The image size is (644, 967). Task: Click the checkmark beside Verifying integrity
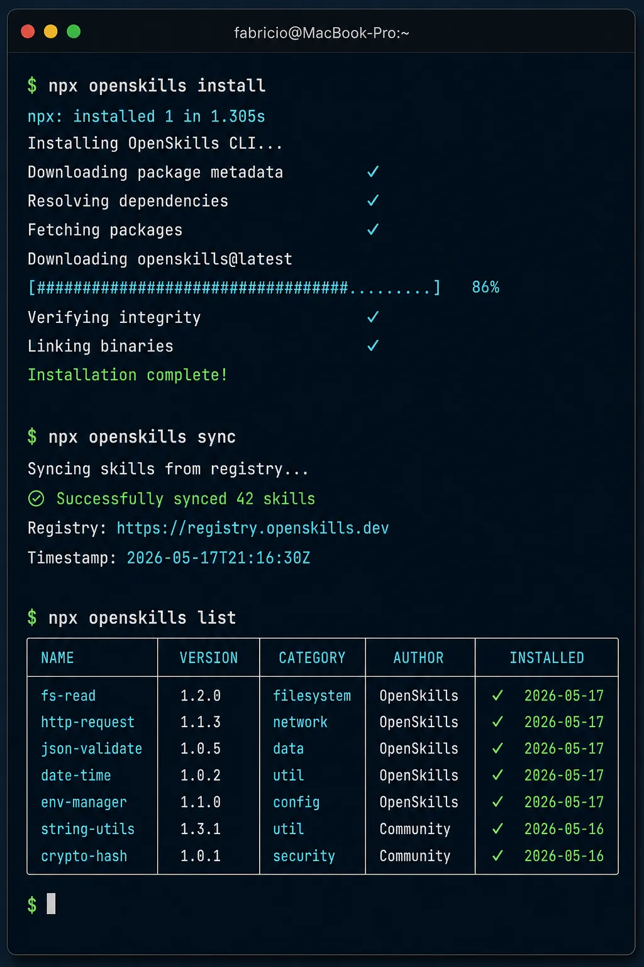[x=373, y=317]
